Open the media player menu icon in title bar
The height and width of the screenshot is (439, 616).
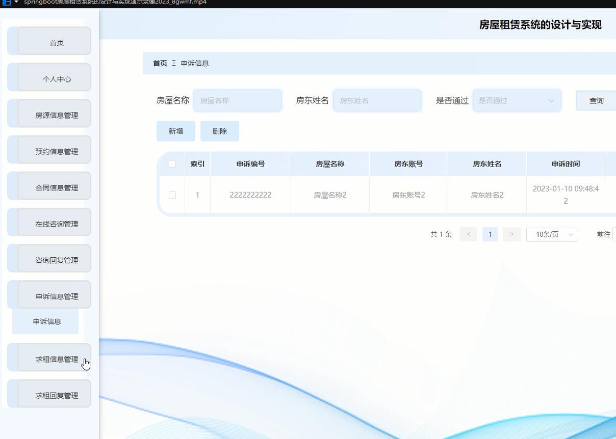click(x=7, y=3)
